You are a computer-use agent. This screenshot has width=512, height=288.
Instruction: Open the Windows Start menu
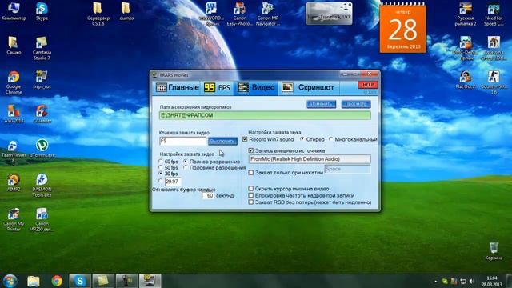(x=10, y=281)
